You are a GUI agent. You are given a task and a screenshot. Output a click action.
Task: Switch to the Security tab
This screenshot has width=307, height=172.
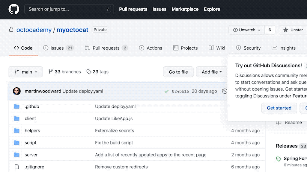[248, 48]
